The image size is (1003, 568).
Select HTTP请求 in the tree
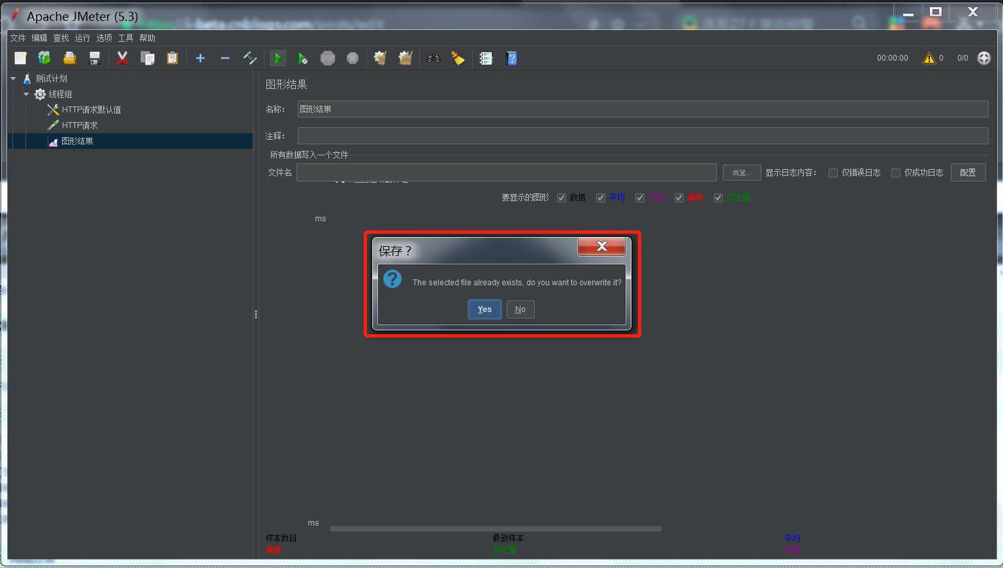79,125
